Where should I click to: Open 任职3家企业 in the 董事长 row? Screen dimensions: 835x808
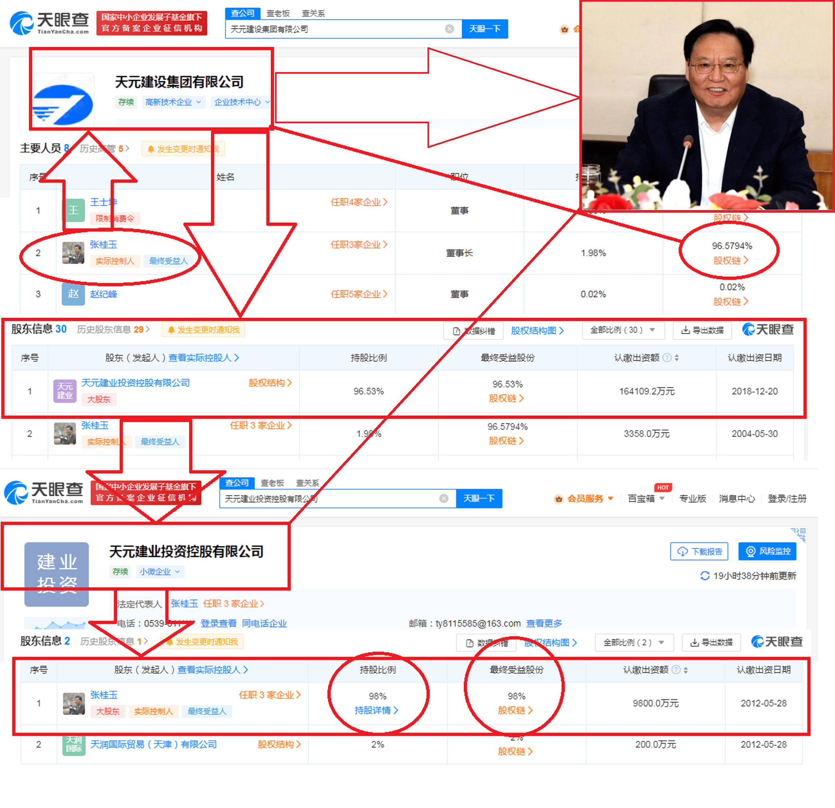[x=359, y=244]
